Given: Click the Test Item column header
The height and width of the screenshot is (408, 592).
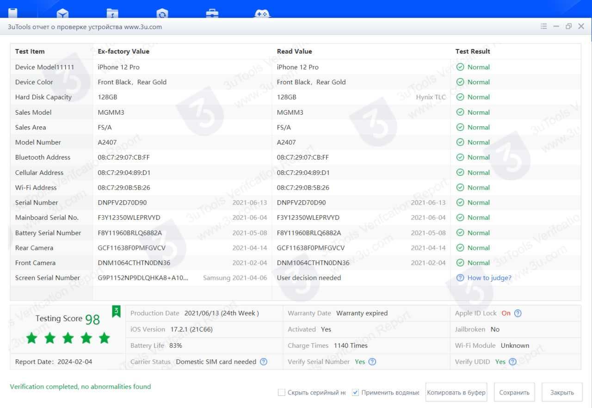Looking at the screenshot, I should pyautogui.click(x=30, y=51).
